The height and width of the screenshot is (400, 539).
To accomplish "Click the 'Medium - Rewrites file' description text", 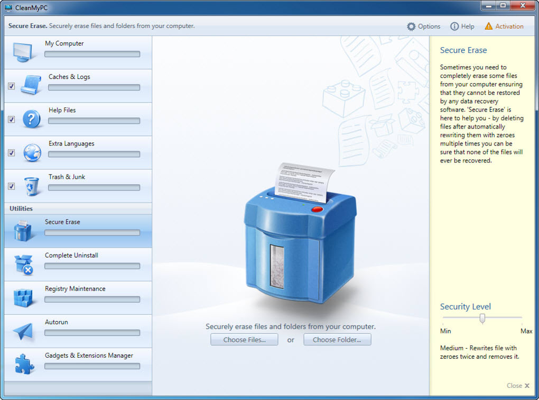I will click(x=480, y=352).
